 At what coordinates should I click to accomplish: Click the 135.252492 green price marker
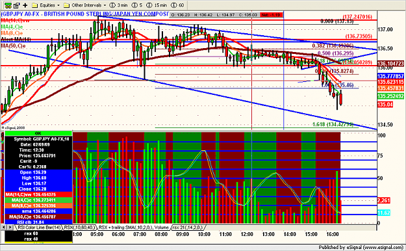click(390, 96)
